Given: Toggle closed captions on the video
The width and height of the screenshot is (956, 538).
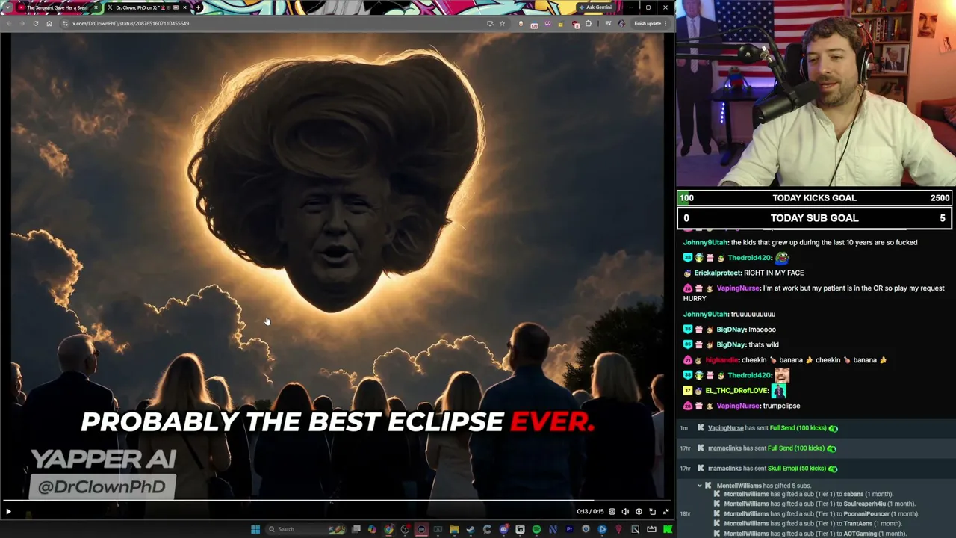Looking at the screenshot, I should [612, 512].
